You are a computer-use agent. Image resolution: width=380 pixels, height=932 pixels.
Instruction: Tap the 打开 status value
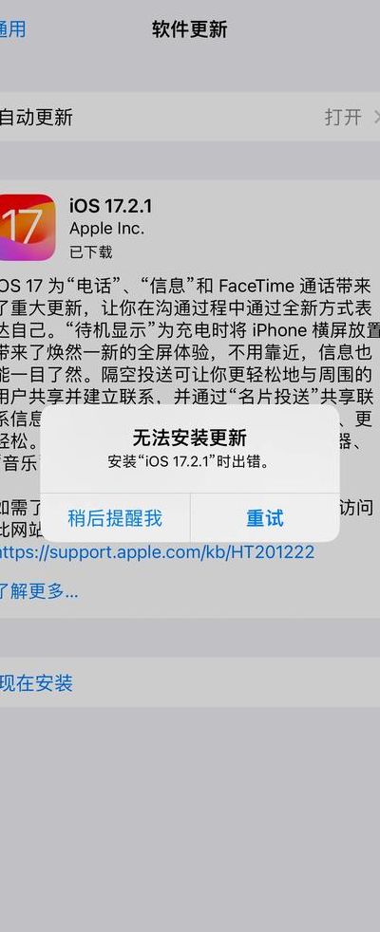tap(343, 117)
